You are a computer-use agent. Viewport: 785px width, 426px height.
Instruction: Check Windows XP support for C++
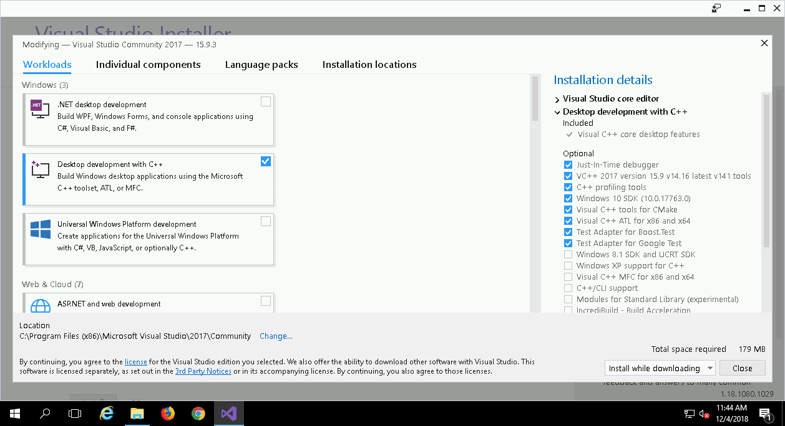[568, 266]
